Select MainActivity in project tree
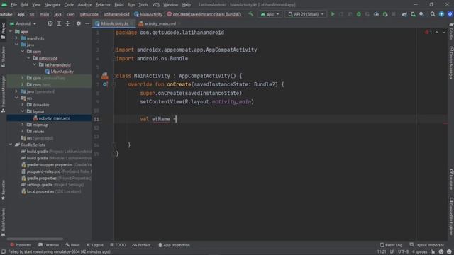Image resolution: width=454 pixels, height=255 pixels. [x=59, y=72]
